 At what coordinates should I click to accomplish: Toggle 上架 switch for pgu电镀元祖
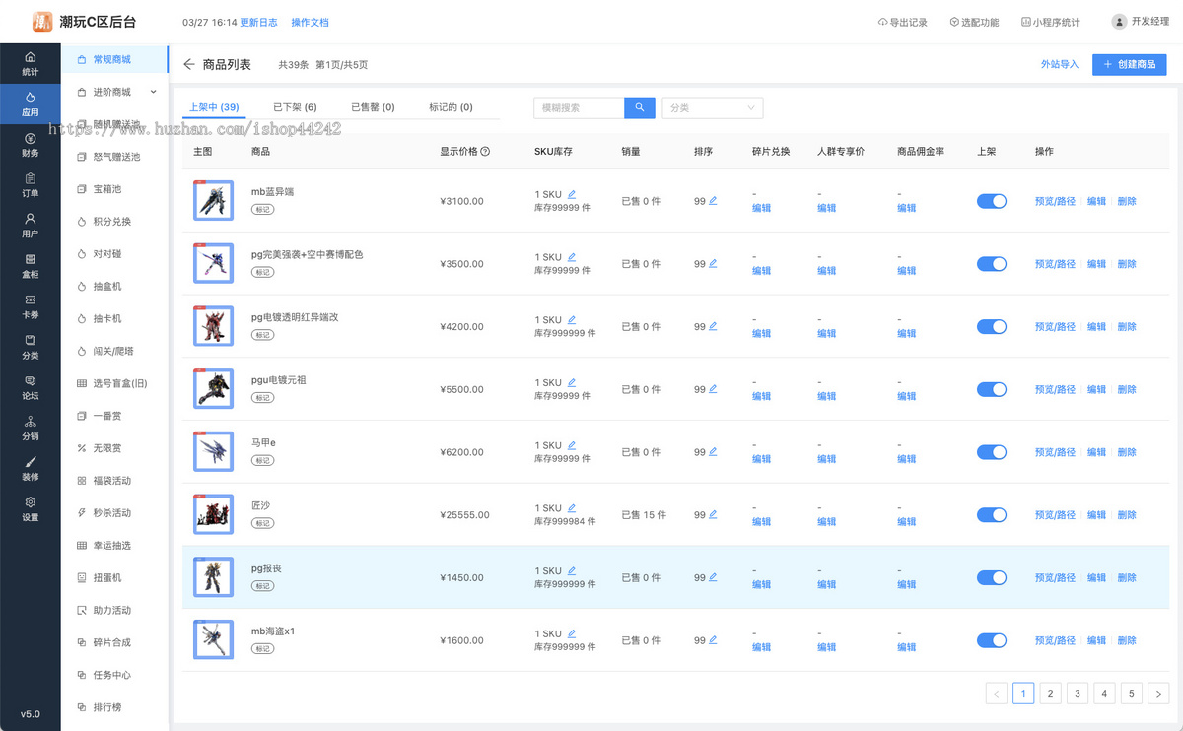[992, 389]
